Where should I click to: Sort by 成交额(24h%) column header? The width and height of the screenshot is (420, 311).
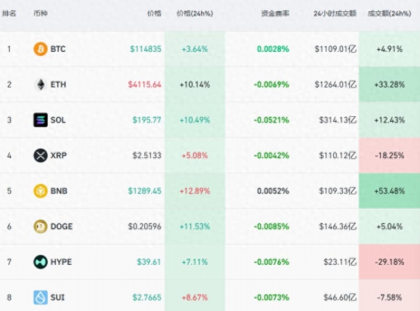pos(389,14)
